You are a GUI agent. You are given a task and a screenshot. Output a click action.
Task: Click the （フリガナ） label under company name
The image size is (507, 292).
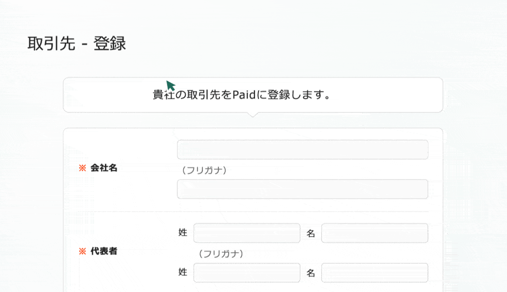point(204,170)
